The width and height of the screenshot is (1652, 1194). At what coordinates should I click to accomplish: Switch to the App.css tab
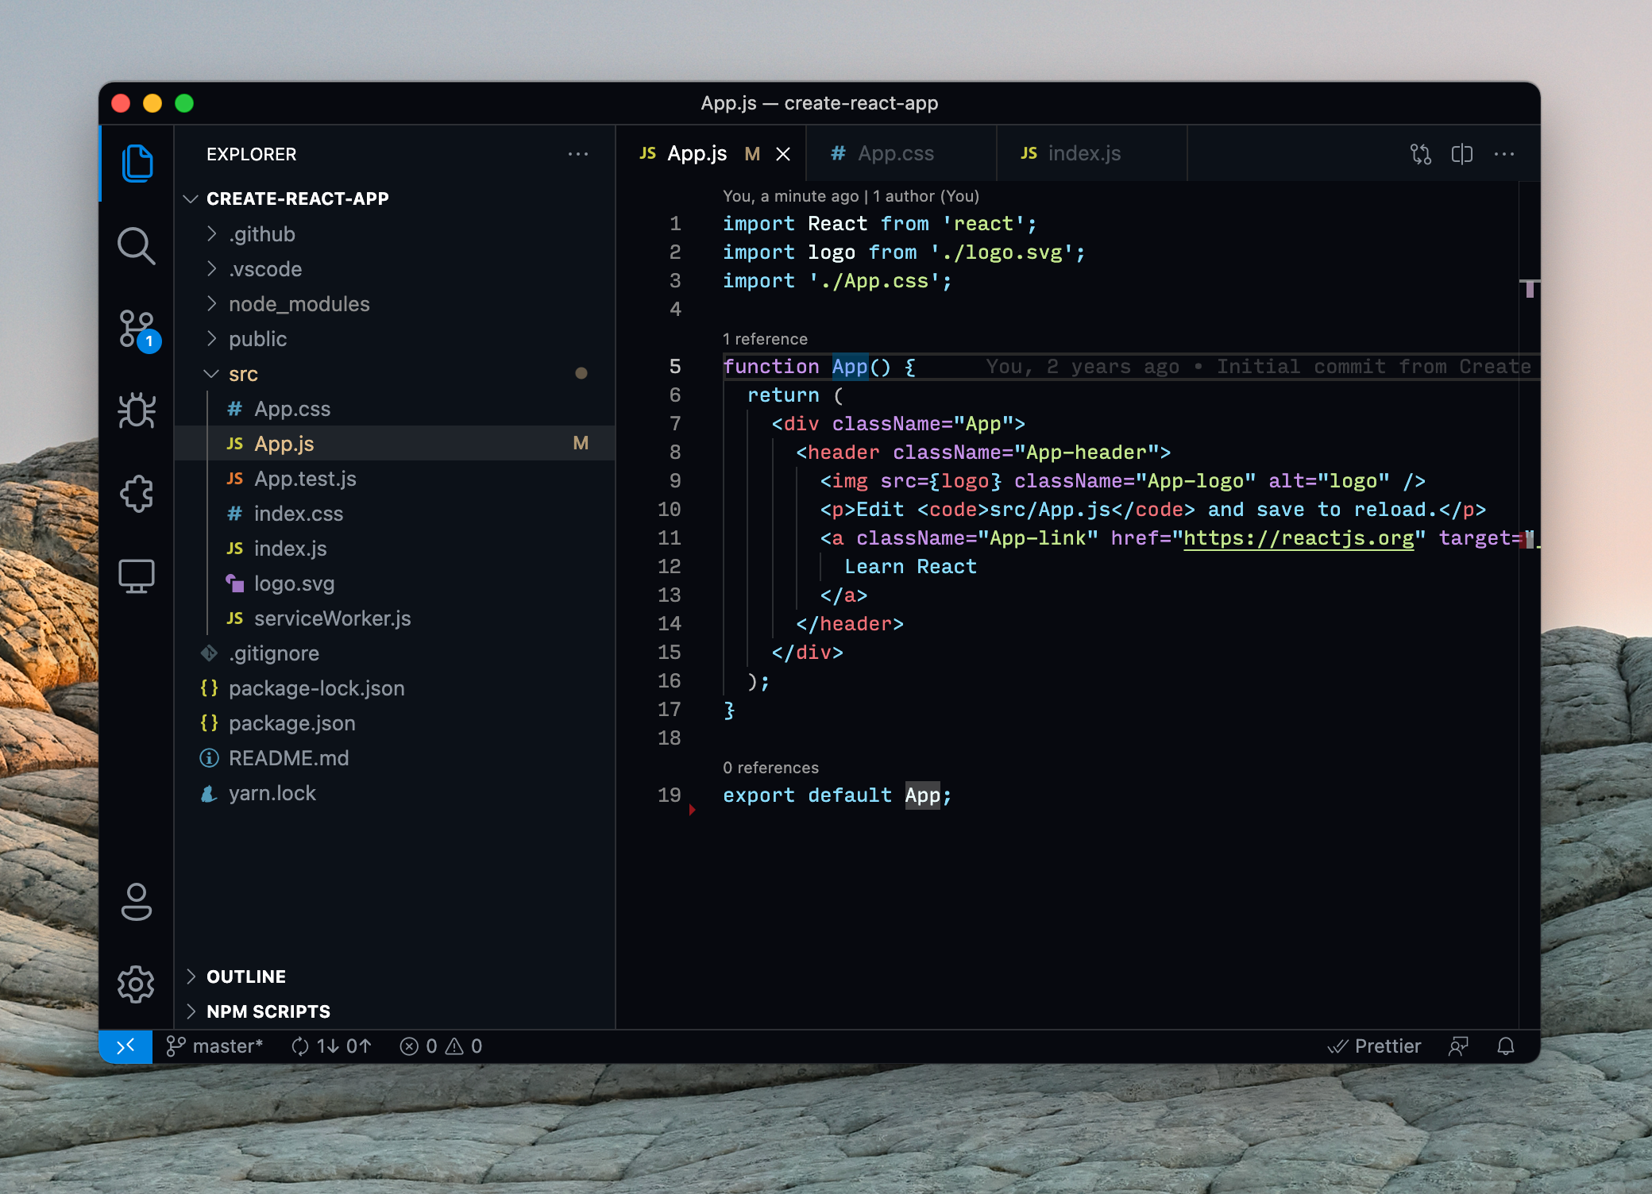coord(895,154)
